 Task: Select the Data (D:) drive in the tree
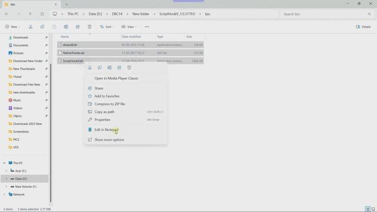[25, 179]
